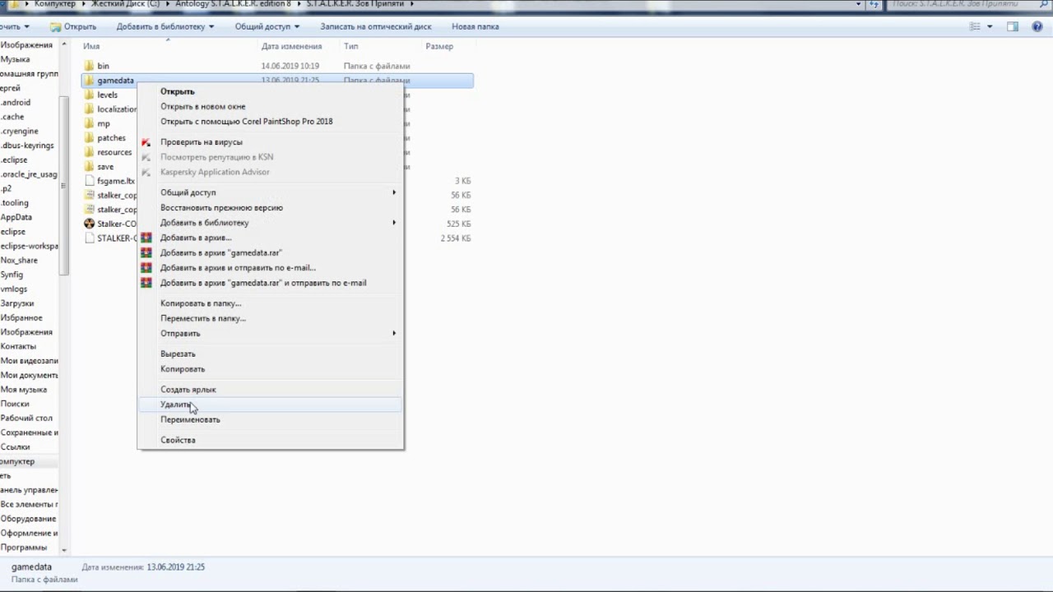Expand the address bar history dropdown
1053x592 pixels.
859,4
